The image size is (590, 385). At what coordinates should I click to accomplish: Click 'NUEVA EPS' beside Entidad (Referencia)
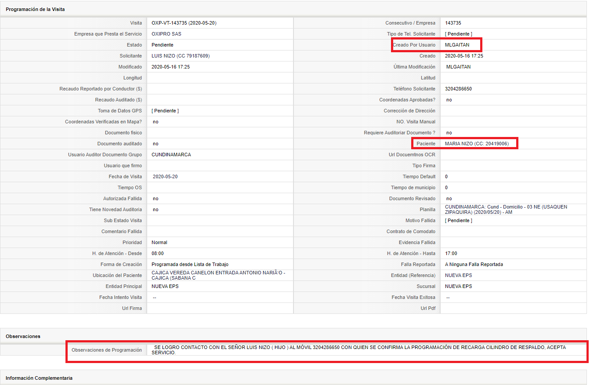click(x=459, y=275)
